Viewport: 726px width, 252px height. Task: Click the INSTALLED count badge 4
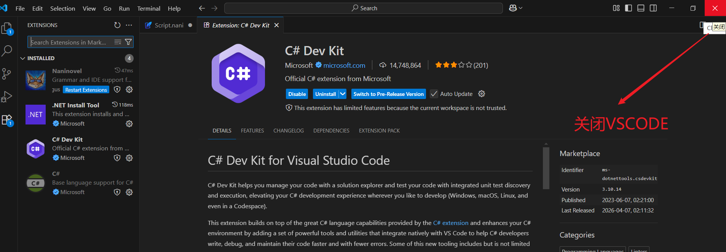129,58
